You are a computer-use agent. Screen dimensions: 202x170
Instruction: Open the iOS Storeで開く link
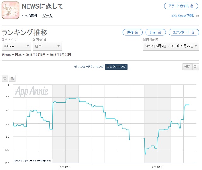point(183,16)
